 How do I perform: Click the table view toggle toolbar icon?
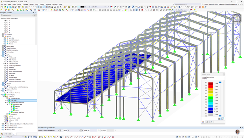pyautogui.click(x=41, y=7)
